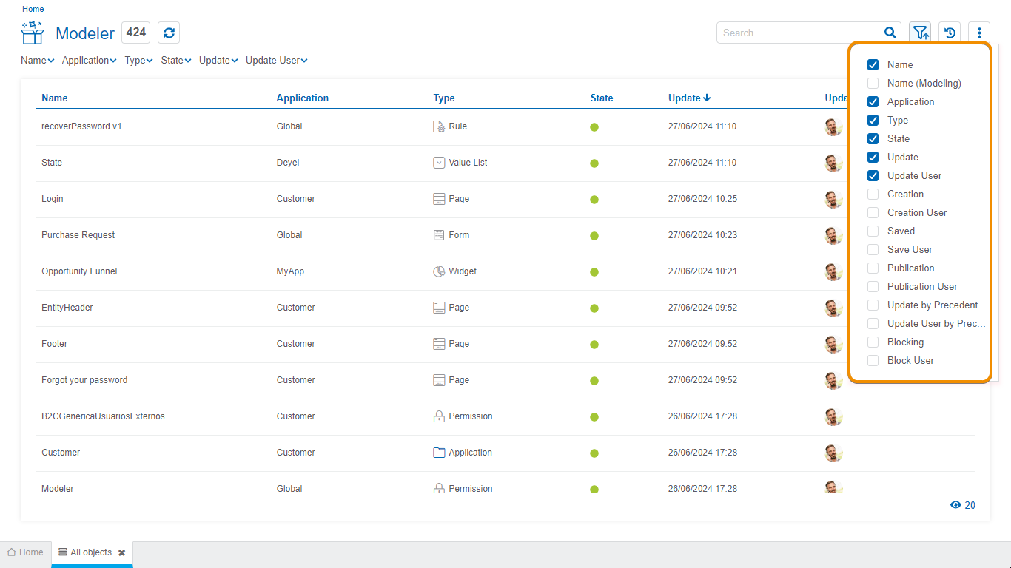Expand the Update User filter dropdown

pyautogui.click(x=276, y=61)
